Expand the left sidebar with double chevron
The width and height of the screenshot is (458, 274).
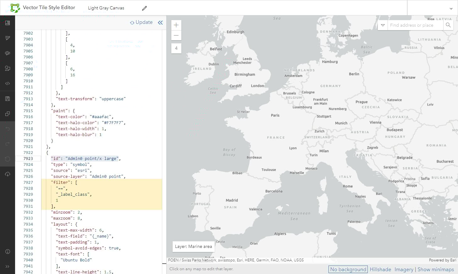point(8,266)
